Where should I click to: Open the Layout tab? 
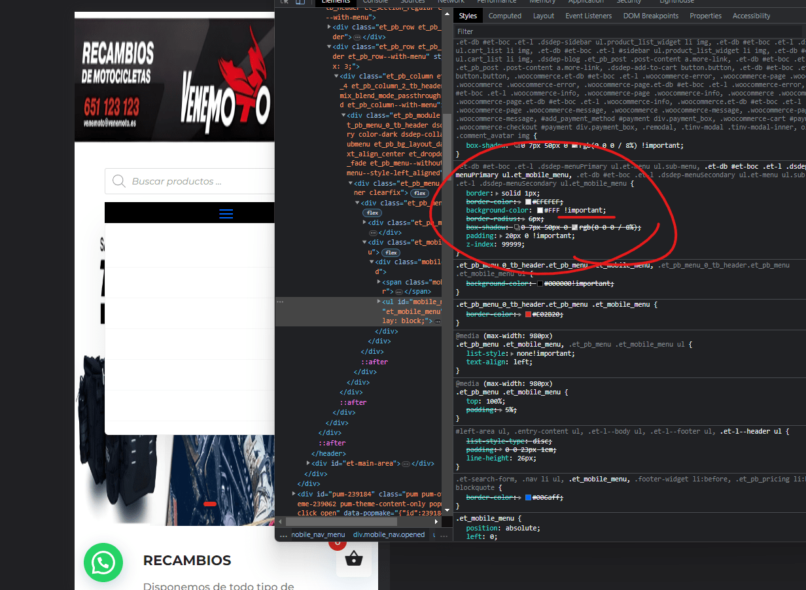point(544,16)
